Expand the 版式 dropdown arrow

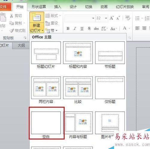click(x=60, y=16)
